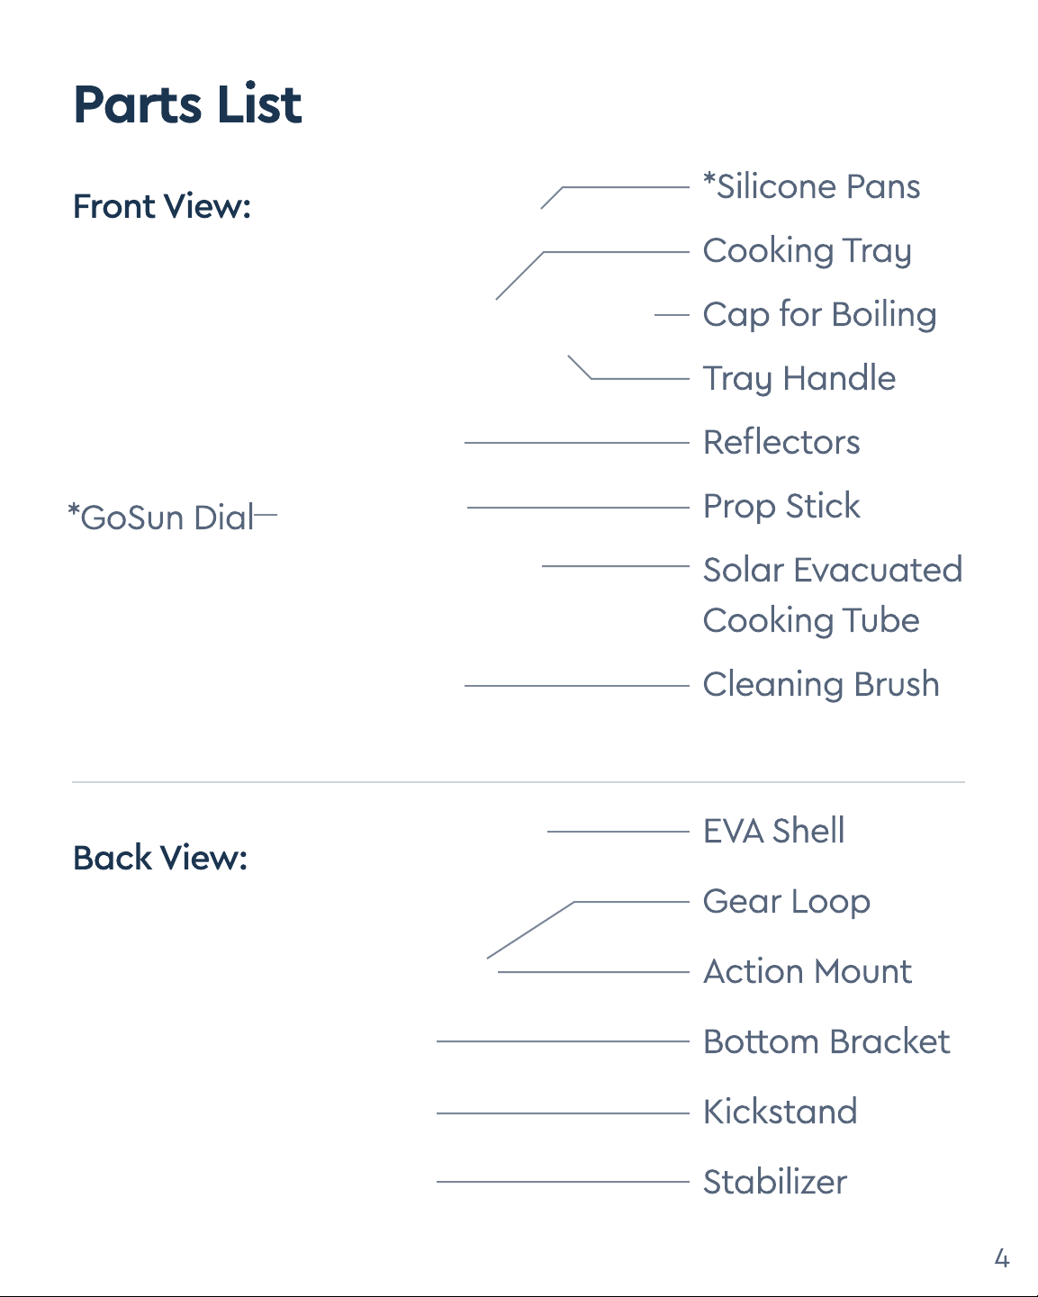This screenshot has width=1038, height=1297.
Task: Select the Bottom Bracket label
Action: tap(826, 1041)
